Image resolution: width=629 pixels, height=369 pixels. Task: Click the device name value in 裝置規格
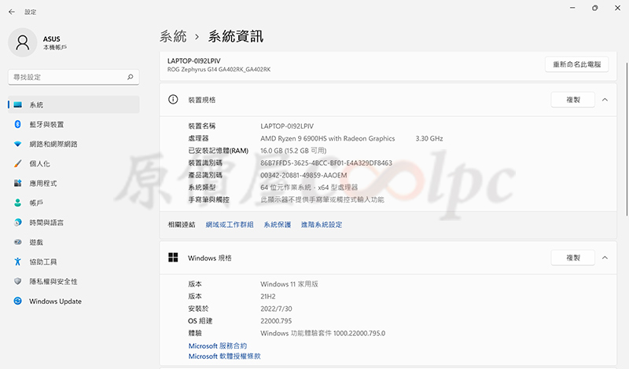point(287,126)
